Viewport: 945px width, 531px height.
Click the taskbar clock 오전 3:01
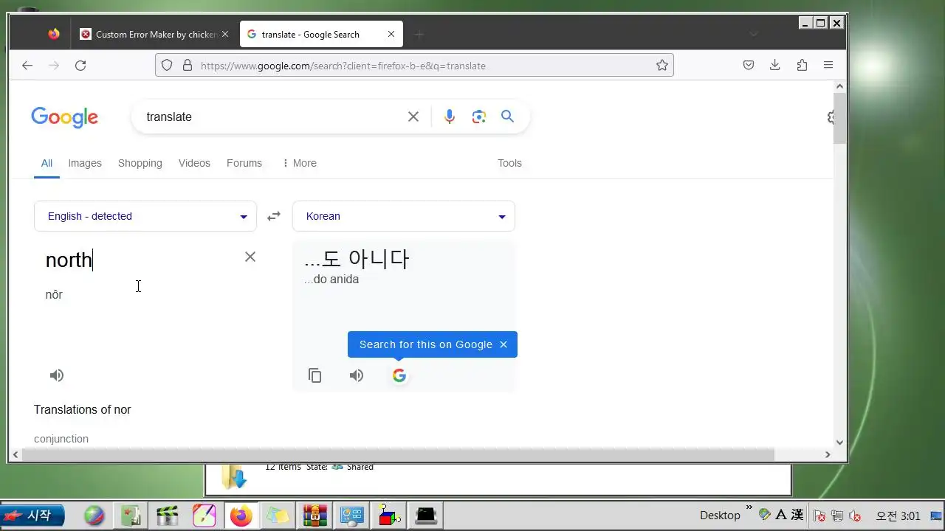(898, 516)
